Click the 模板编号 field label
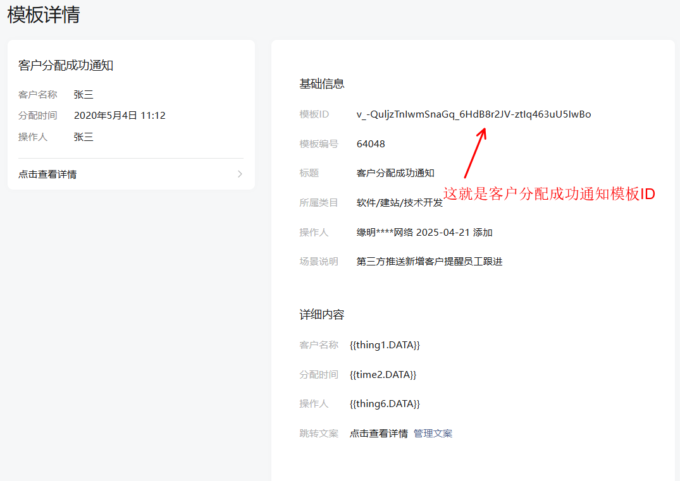This screenshot has width=680, height=481. (x=319, y=144)
